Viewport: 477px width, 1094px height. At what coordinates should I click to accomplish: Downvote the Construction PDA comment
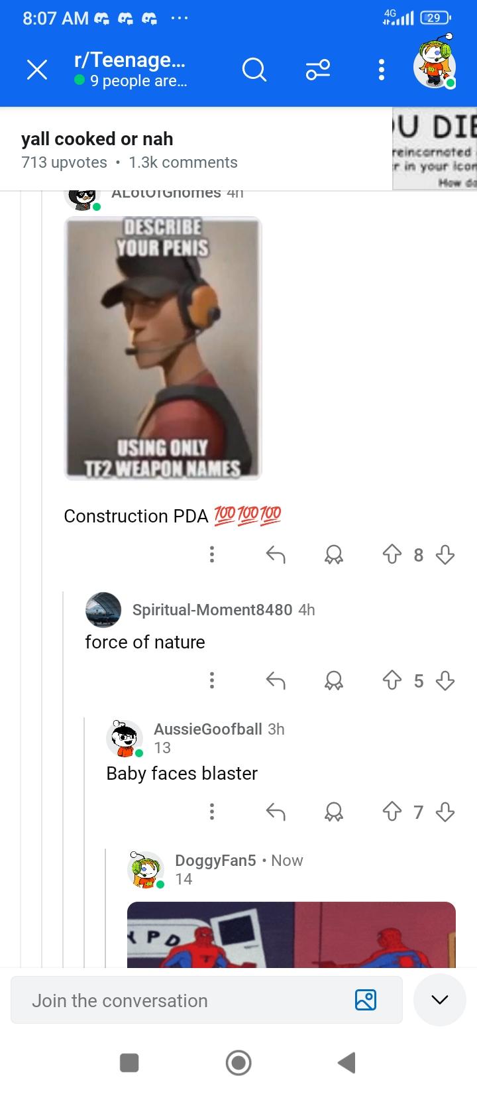[446, 554]
